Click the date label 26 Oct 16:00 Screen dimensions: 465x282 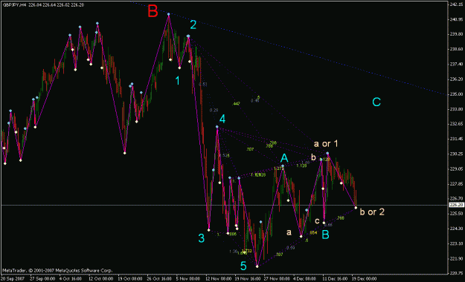[x=159, y=278]
